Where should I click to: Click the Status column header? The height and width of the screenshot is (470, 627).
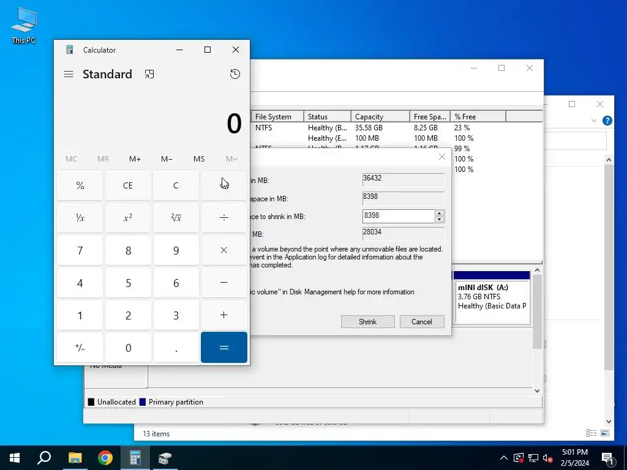click(328, 117)
